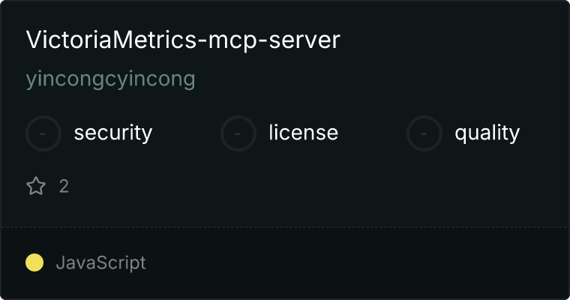The width and height of the screenshot is (570, 300).
Task: Click empty footer area right of JavaScript
Action: [x=356, y=262]
